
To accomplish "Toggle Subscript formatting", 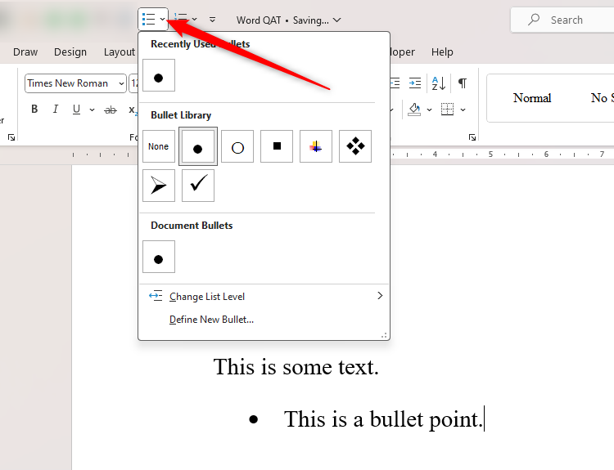I will pyautogui.click(x=133, y=110).
